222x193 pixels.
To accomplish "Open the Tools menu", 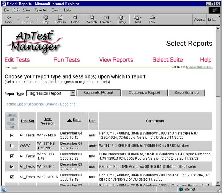I will point(55,10).
